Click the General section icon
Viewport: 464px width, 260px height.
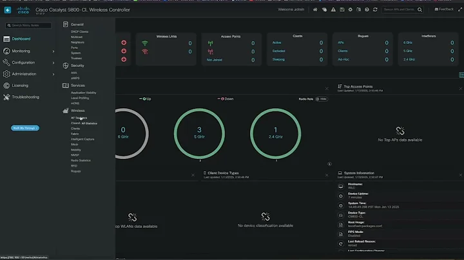(65, 24)
